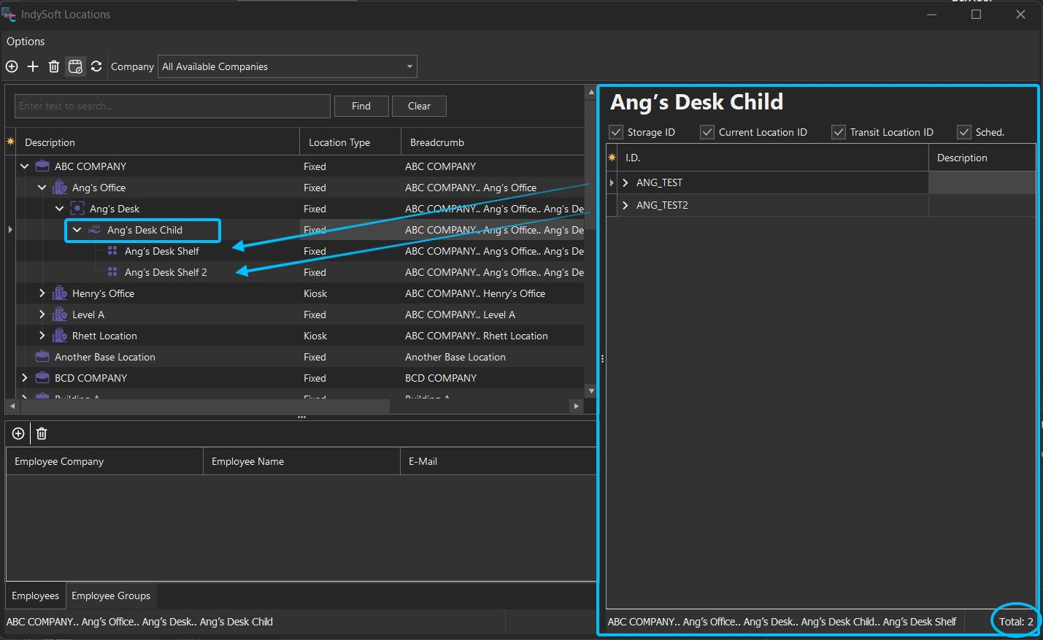Image resolution: width=1043 pixels, height=640 pixels.
Task: Click the plain plus icon in top toolbar
Action: [x=33, y=66]
